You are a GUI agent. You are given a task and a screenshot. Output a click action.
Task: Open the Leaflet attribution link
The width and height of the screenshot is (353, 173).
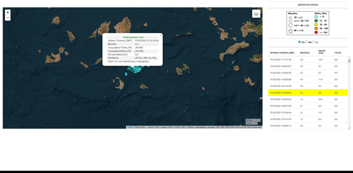click(x=130, y=127)
